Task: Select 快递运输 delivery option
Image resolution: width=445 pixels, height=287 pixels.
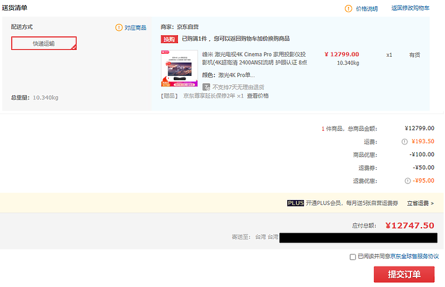Action: tap(44, 43)
